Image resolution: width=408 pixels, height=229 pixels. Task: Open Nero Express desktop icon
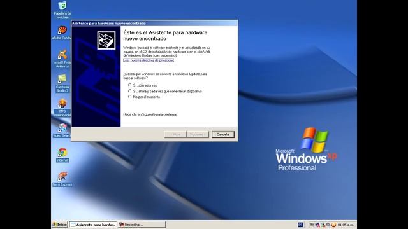coord(62,179)
